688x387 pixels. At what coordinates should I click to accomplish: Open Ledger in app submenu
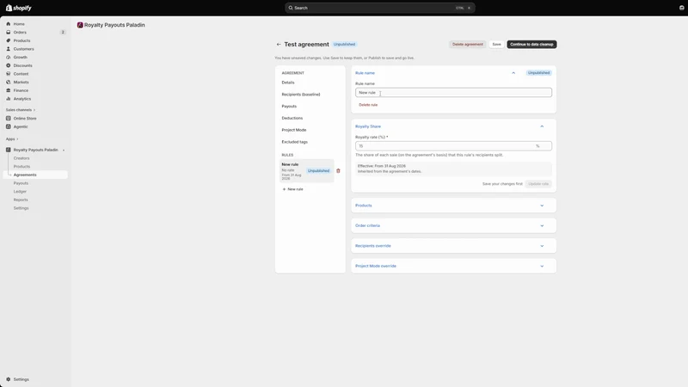(x=20, y=191)
